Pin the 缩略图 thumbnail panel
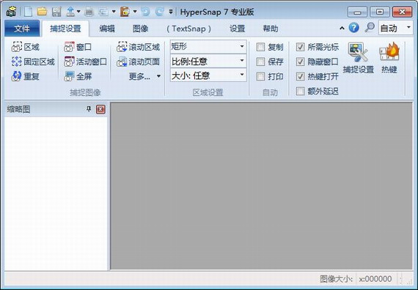 point(89,109)
